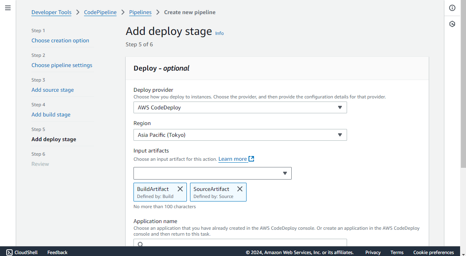
Task: Return to Choose pipeline settings step
Action: tap(62, 65)
